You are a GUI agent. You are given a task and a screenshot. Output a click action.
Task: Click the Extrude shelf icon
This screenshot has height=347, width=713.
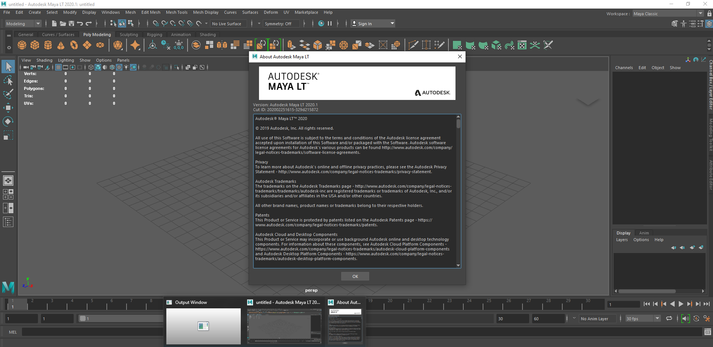click(291, 45)
